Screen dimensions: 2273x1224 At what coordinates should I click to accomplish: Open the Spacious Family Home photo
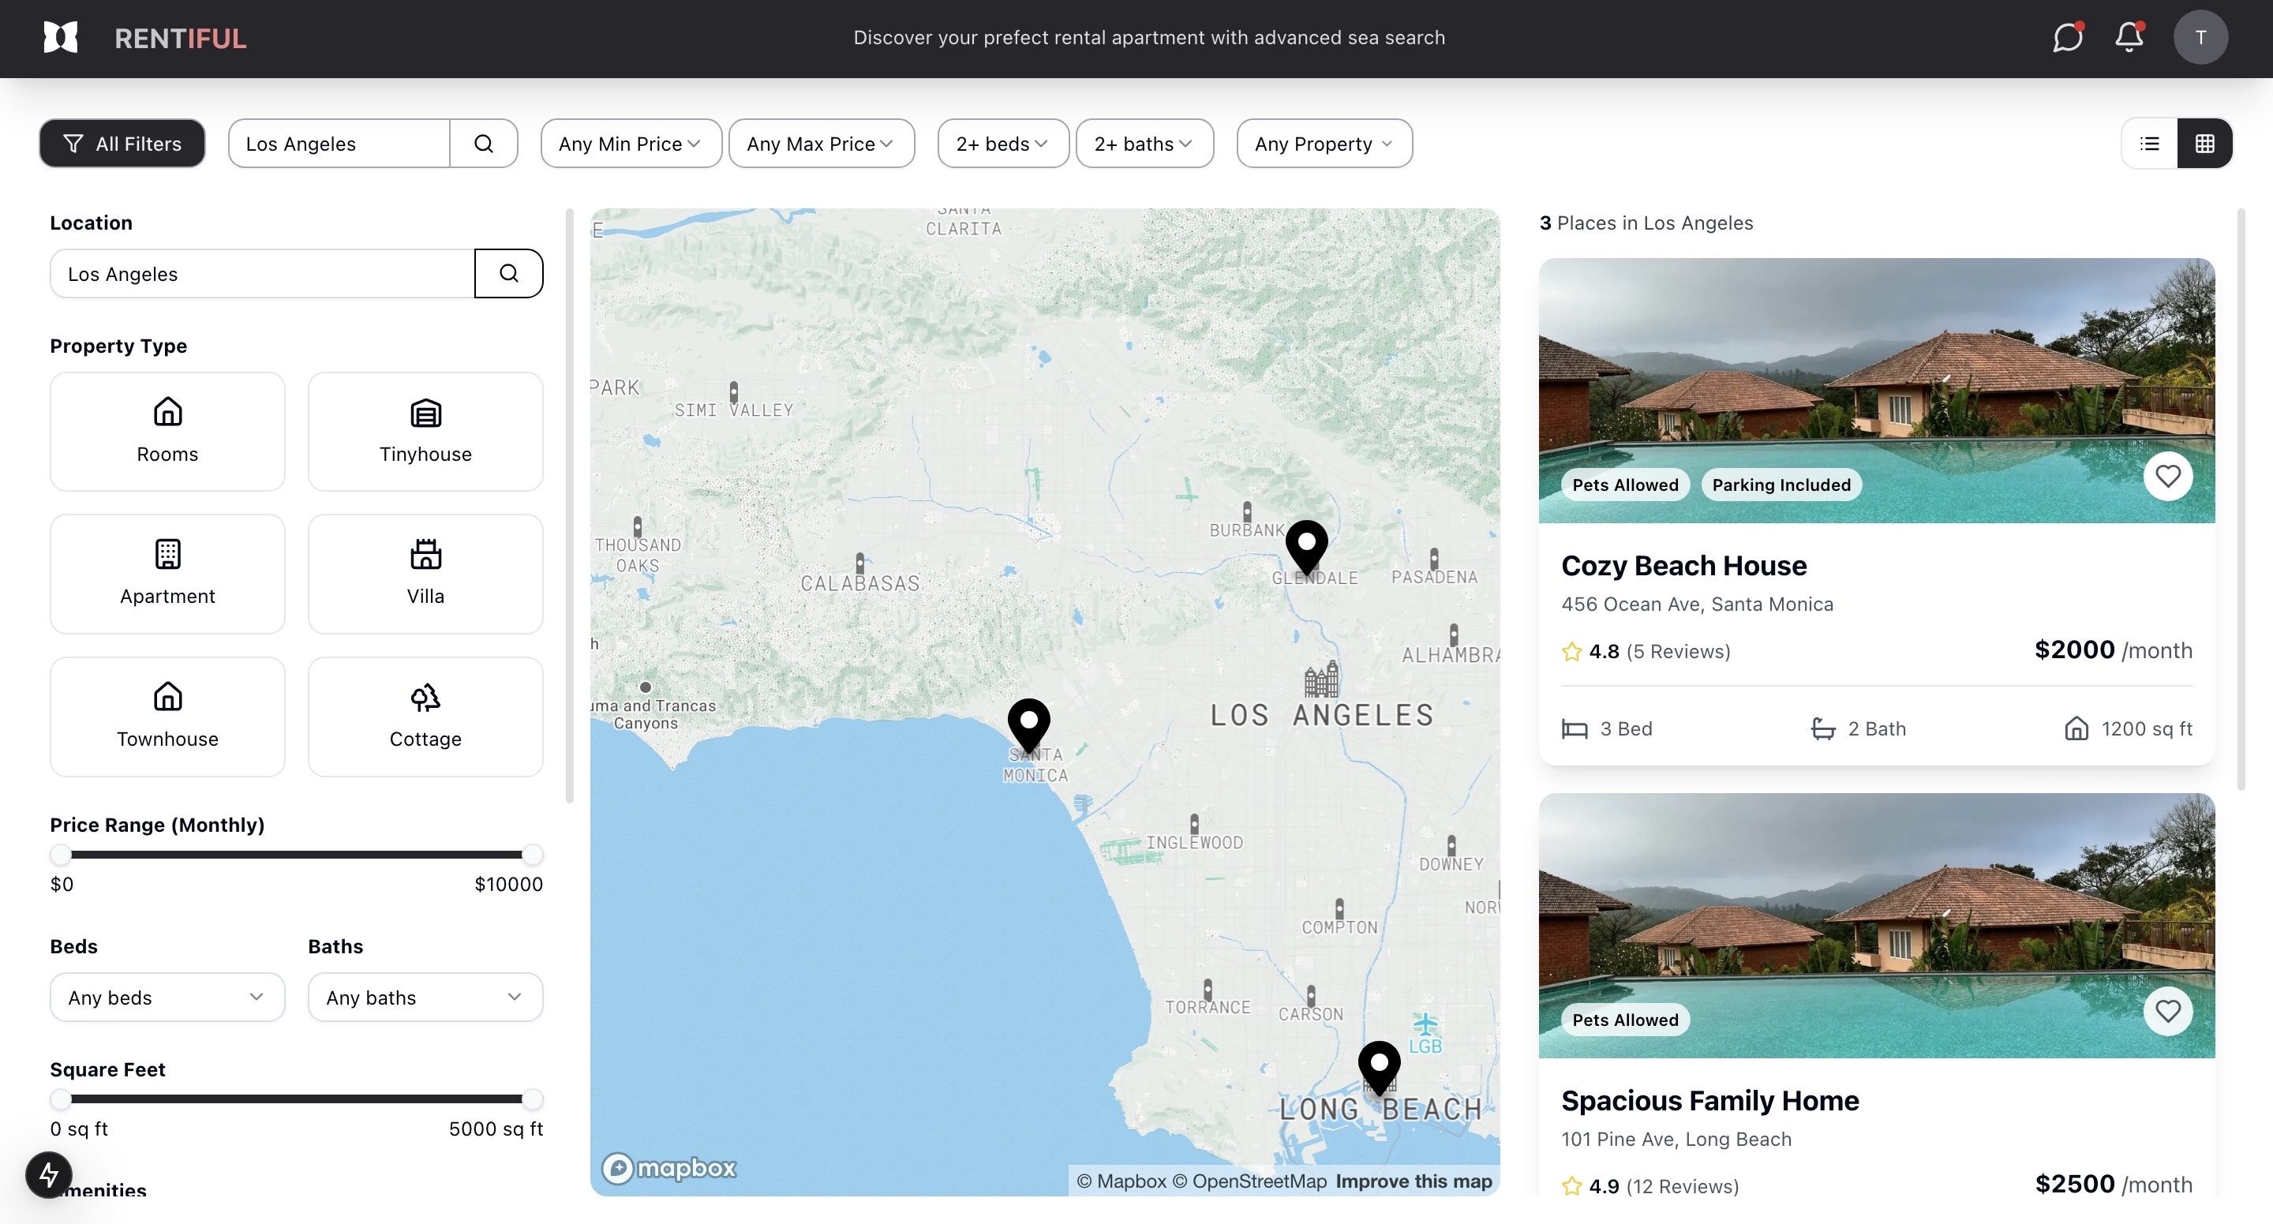[x=1876, y=926]
